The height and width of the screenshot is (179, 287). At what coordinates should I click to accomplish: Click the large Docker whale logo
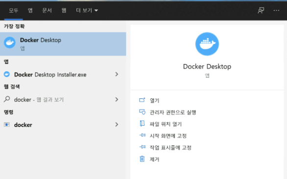coord(207,44)
